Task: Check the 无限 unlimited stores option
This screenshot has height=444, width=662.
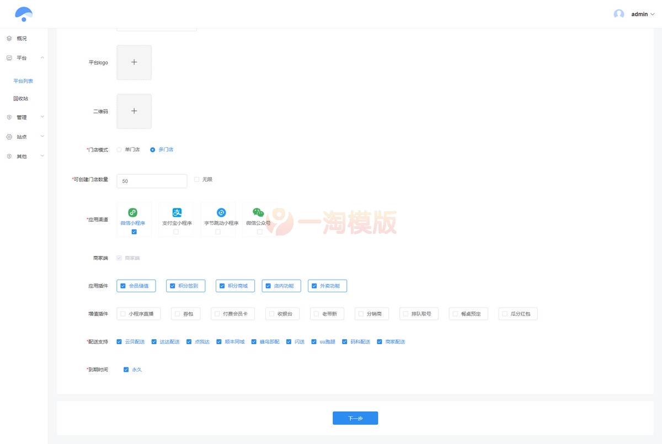Action: point(196,179)
